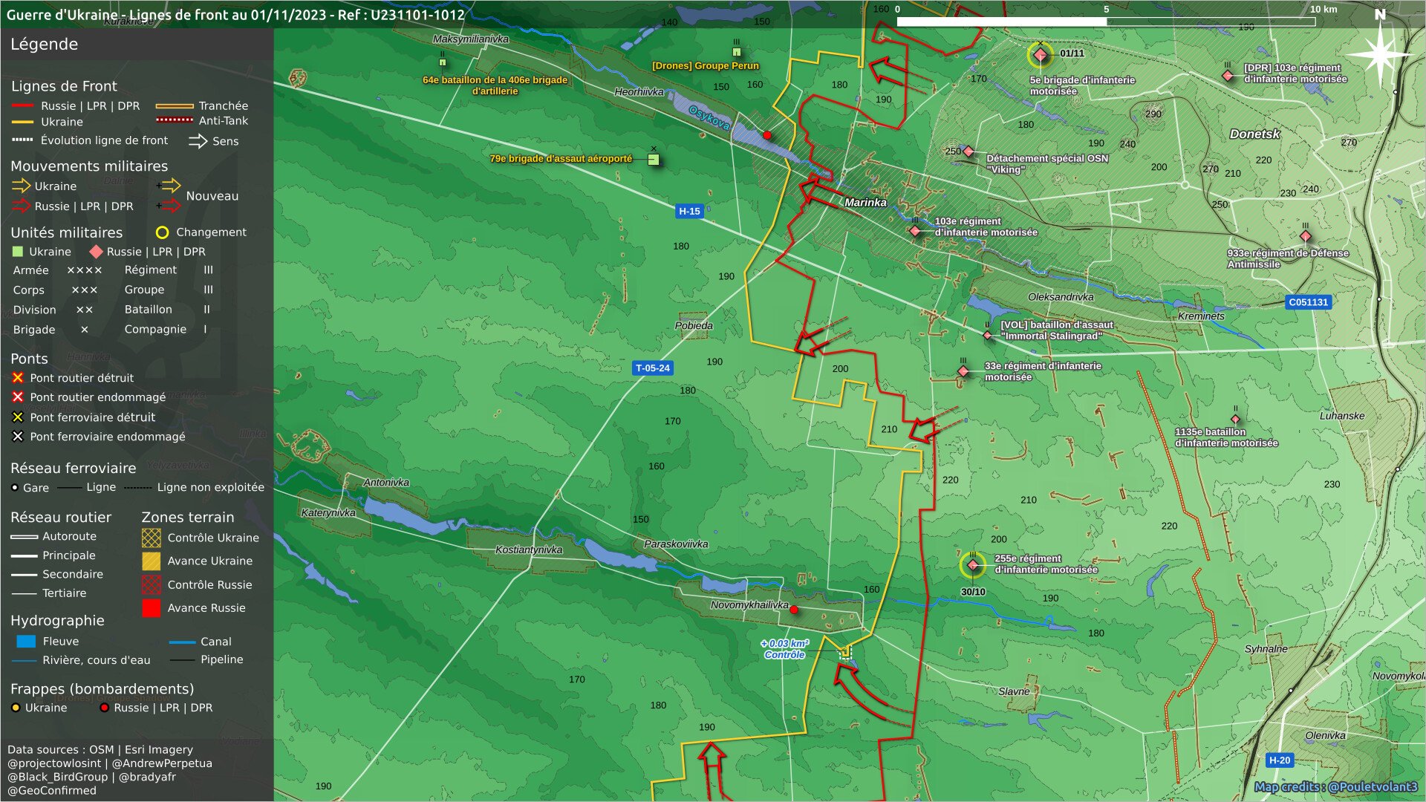Click the Luhanske village label
This screenshot has height=802, width=1426.
(1342, 415)
